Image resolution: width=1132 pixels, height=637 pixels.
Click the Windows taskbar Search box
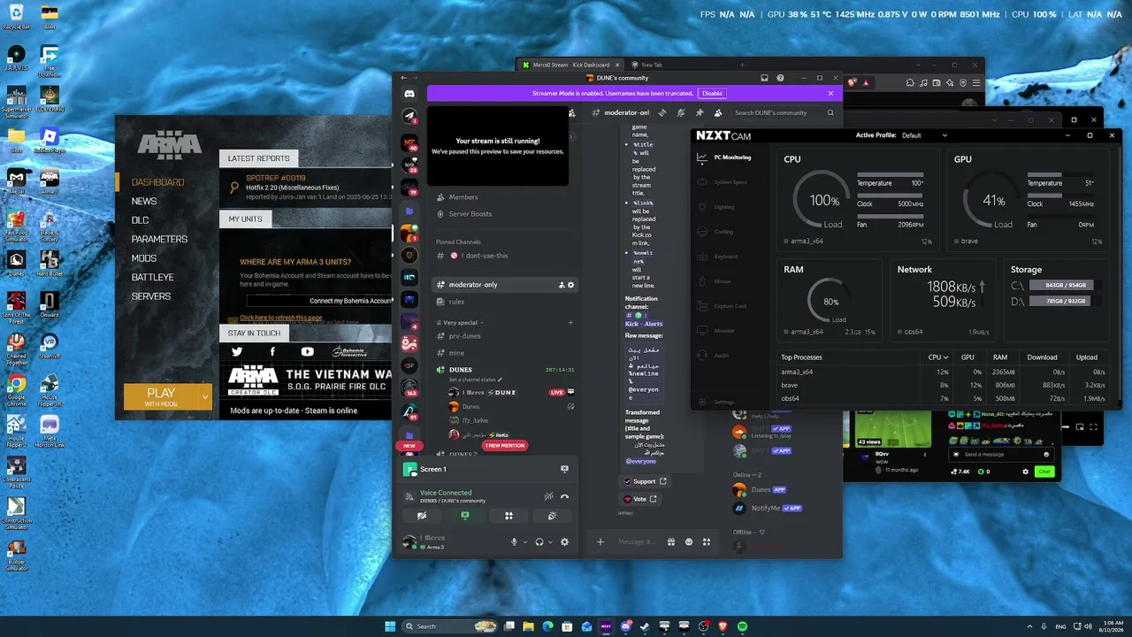[449, 626]
